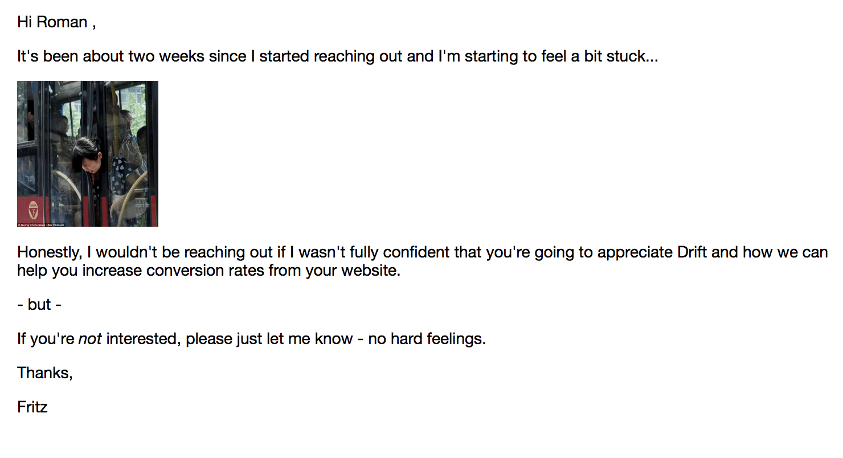This screenshot has width=843, height=458.
Task: Click the signature name 'Fritz'
Action: pyautogui.click(x=32, y=407)
